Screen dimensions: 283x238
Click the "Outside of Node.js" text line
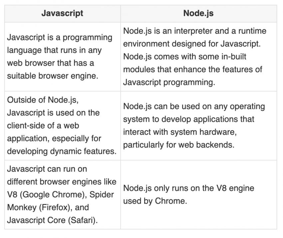42,100
